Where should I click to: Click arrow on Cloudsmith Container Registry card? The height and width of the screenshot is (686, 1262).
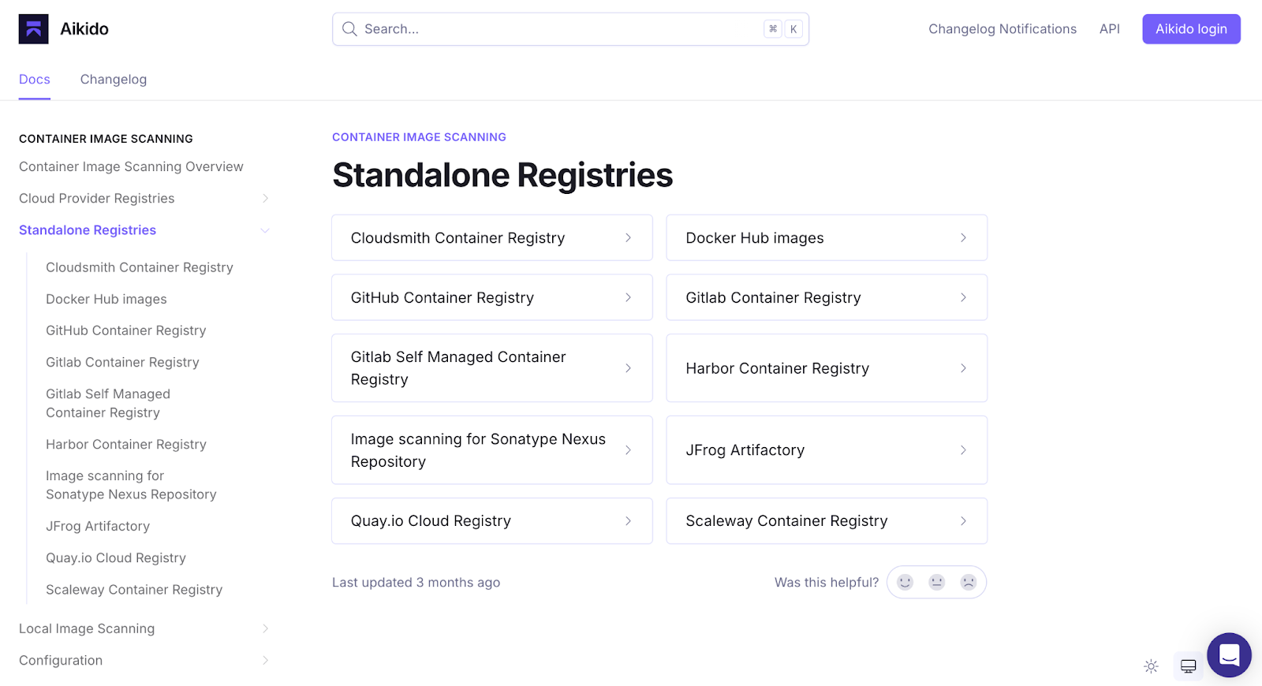point(629,237)
